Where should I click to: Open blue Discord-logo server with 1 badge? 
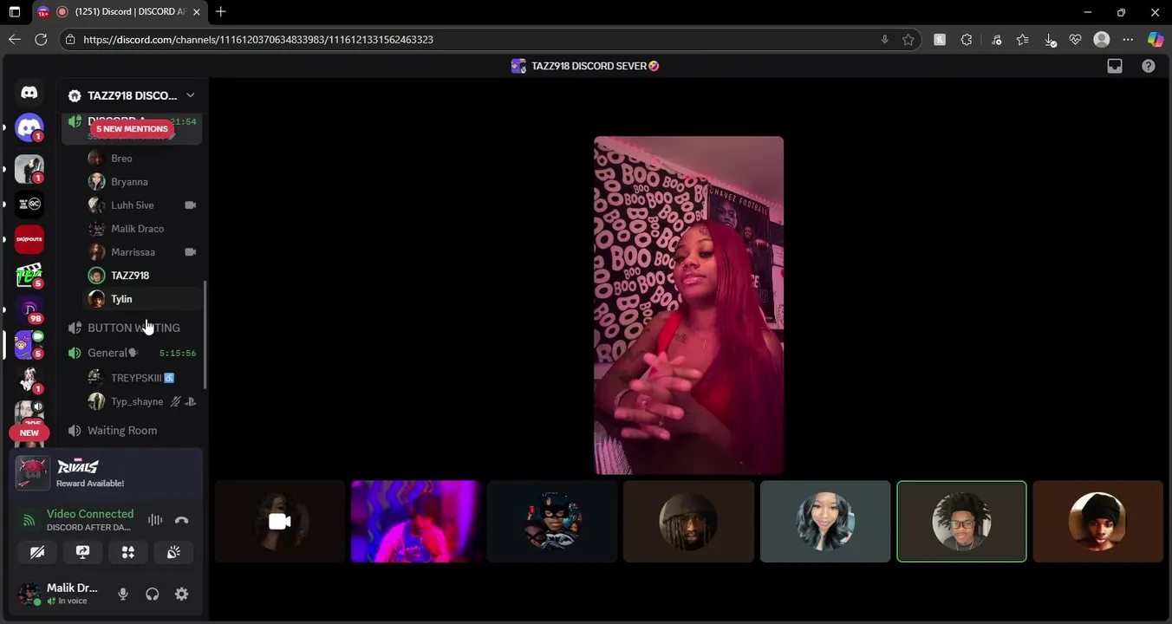tap(29, 128)
